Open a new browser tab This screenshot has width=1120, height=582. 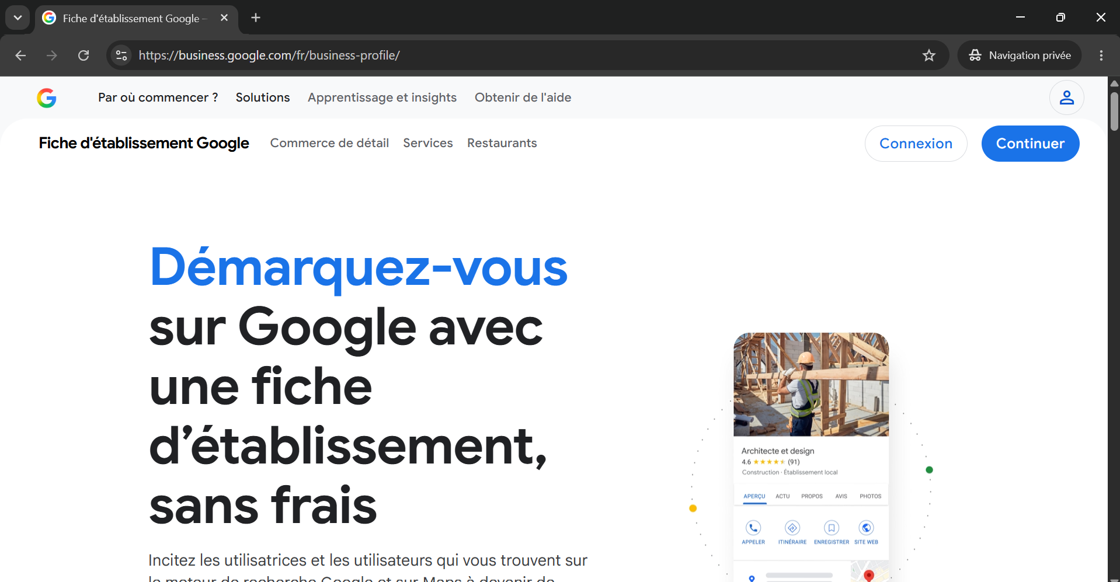click(x=256, y=18)
